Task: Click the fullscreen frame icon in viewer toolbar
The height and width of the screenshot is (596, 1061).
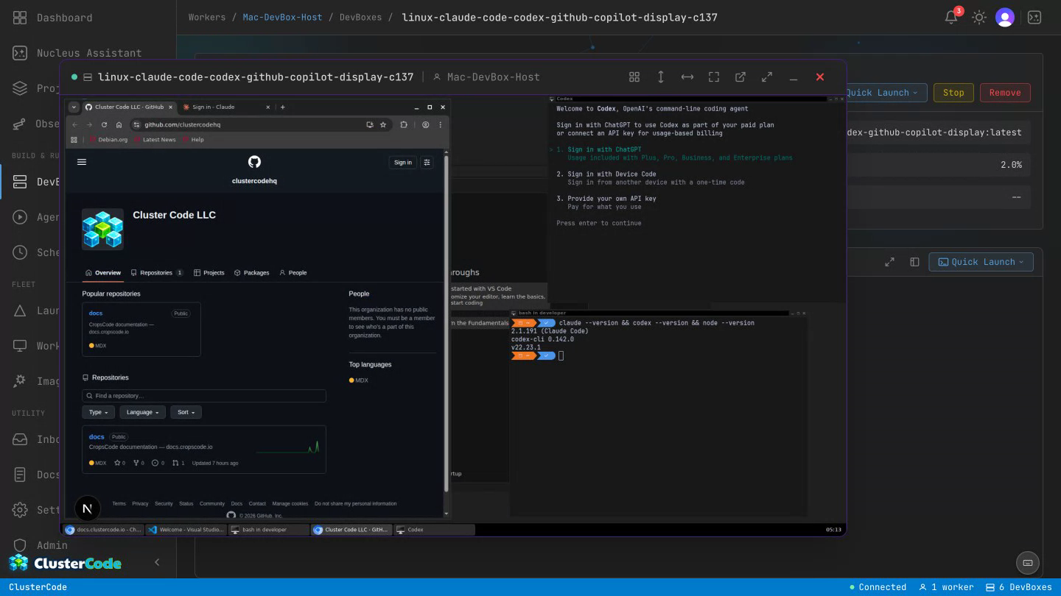Action: (714, 77)
